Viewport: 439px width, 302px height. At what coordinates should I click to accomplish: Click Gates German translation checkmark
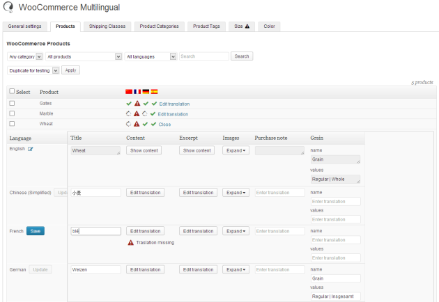point(146,104)
